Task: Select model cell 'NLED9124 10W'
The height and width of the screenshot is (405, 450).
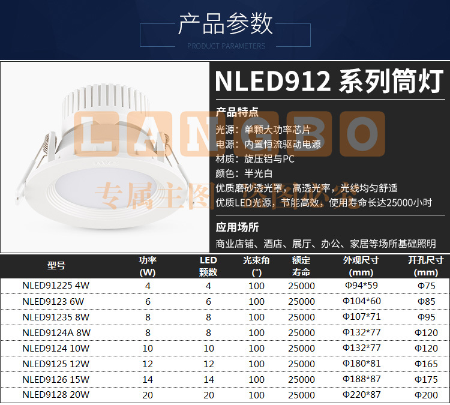Action: [x=56, y=348]
